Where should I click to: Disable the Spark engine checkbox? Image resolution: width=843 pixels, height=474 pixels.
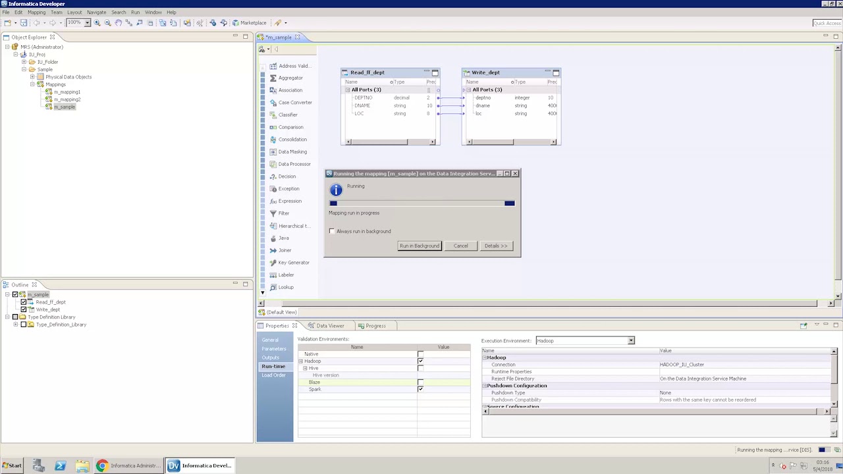point(420,389)
